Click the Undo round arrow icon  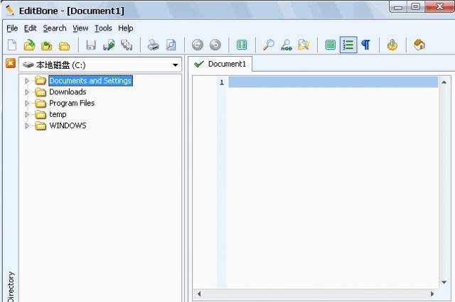[198, 45]
